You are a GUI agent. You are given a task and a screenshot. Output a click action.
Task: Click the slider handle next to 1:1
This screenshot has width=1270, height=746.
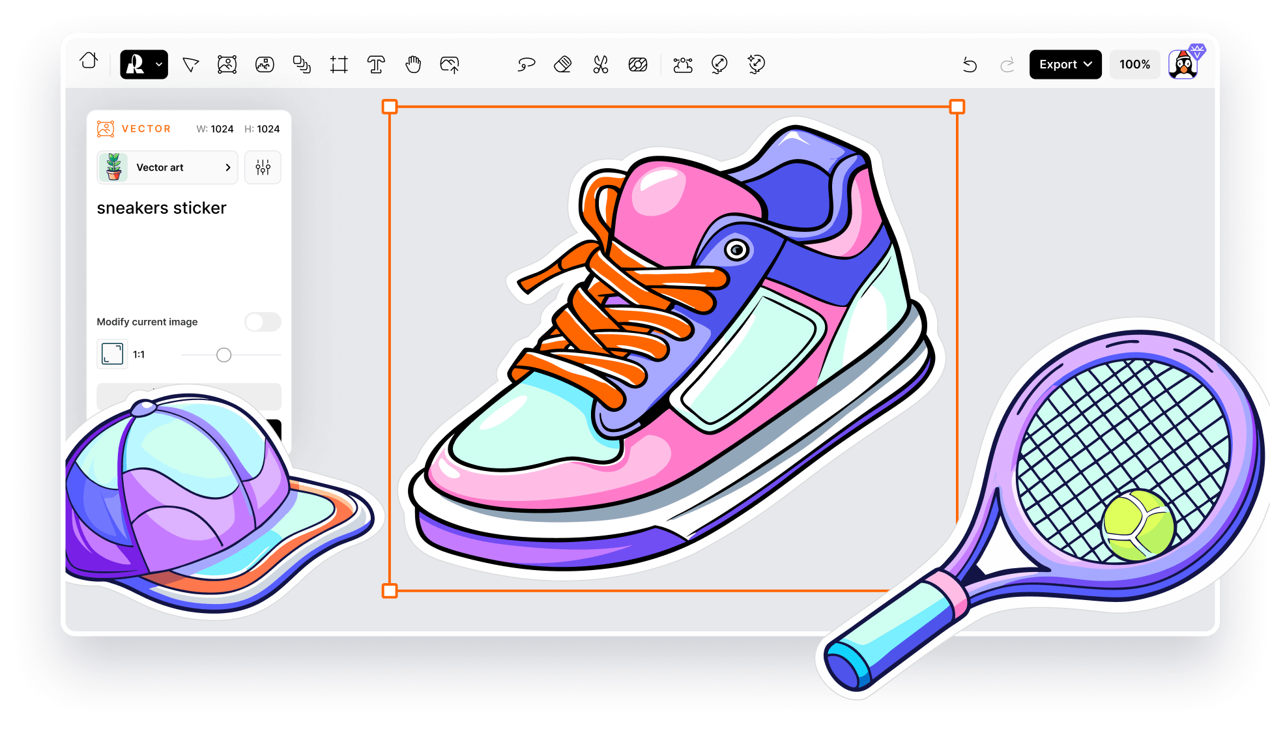click(x=224, y=355)
